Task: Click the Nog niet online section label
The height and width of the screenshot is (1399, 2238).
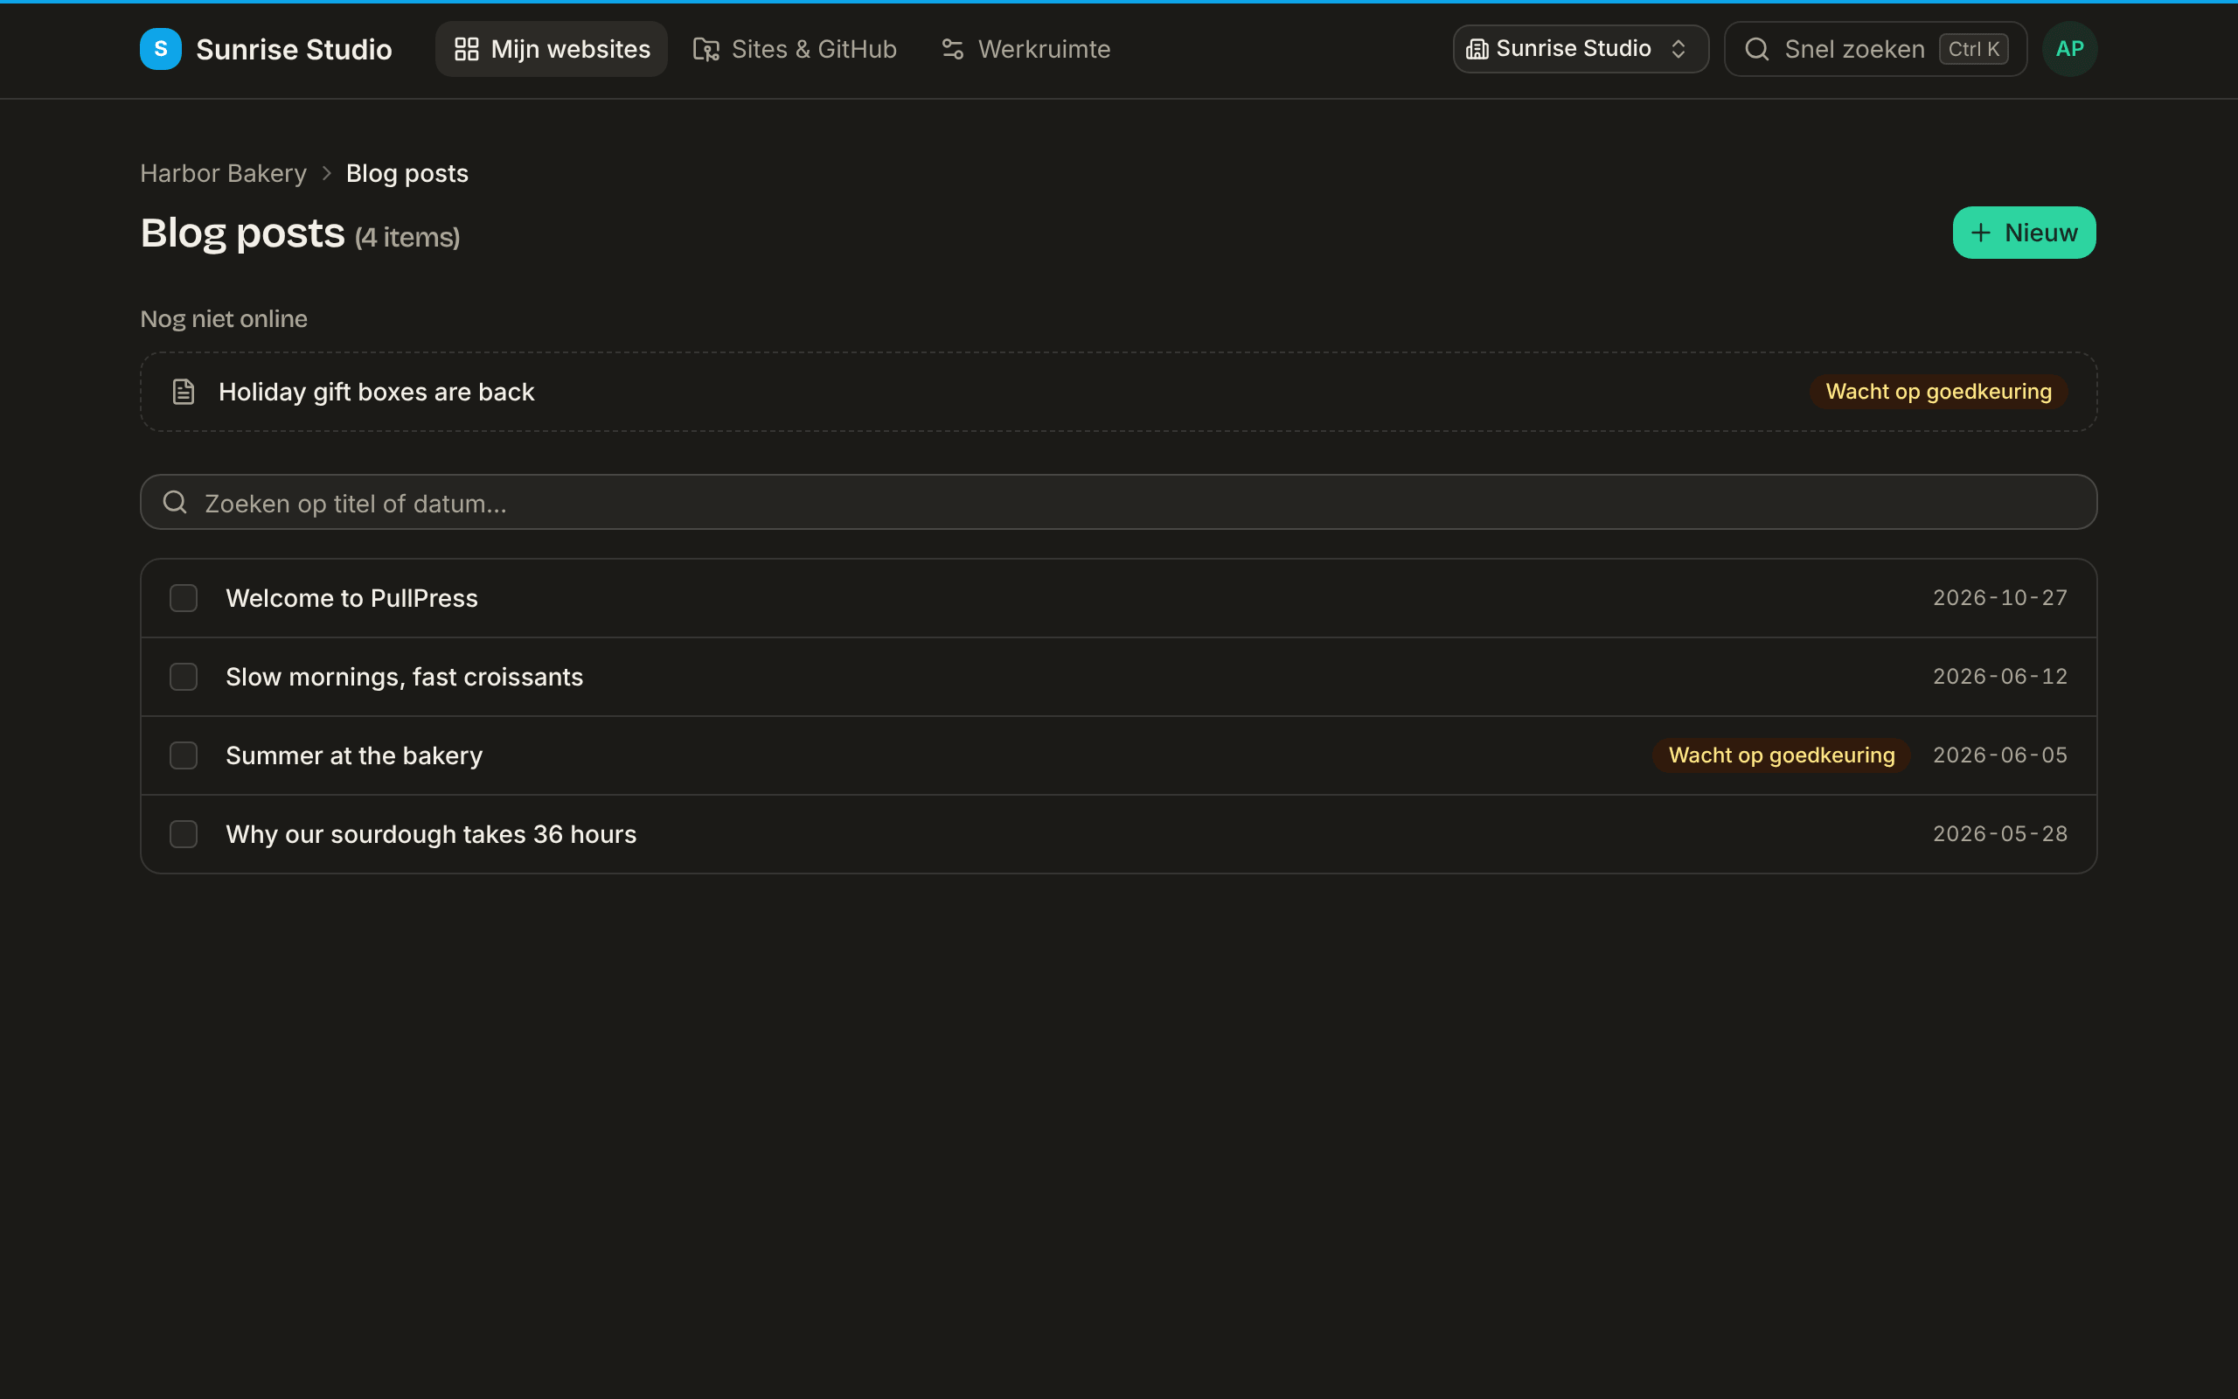Action: [x=224, y=318]
